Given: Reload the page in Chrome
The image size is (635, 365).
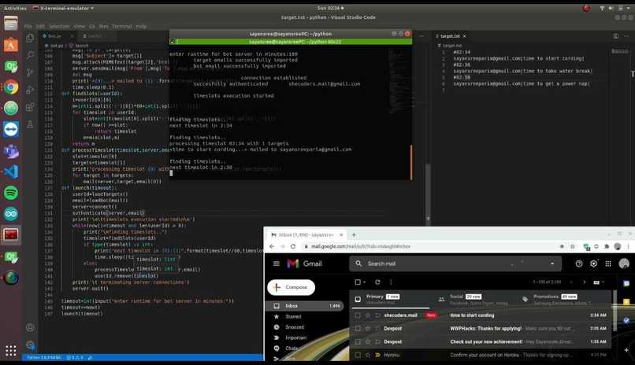Looking at the screenshot, I should [293, 246].
